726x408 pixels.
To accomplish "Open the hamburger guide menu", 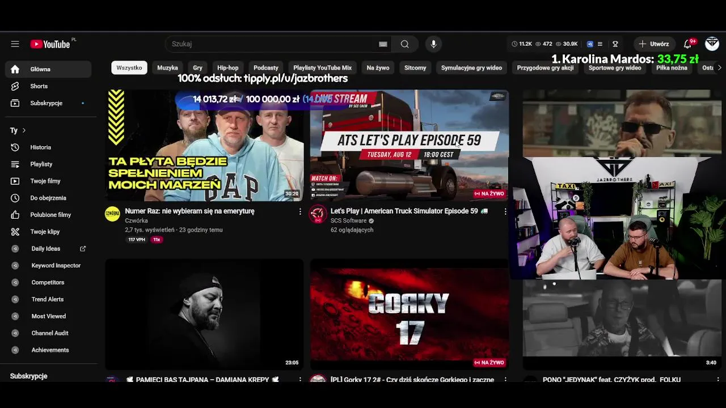I will point(15,44).
